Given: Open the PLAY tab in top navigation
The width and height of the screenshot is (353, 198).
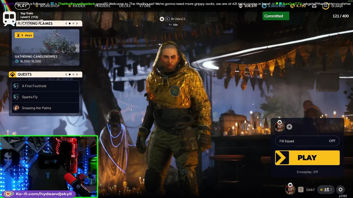Looking at the screenshot, I should tap(22, 6).
